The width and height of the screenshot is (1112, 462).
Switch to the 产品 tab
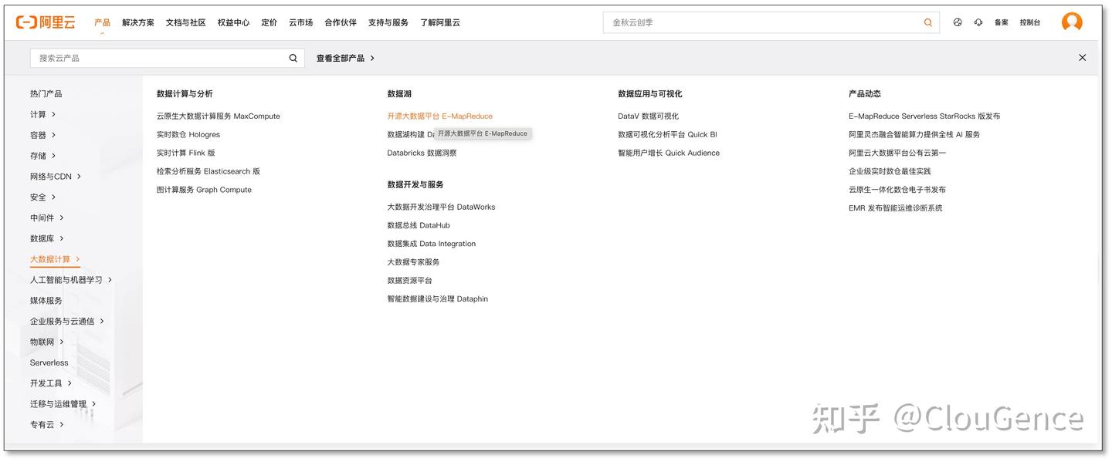[x=100, y=22]
